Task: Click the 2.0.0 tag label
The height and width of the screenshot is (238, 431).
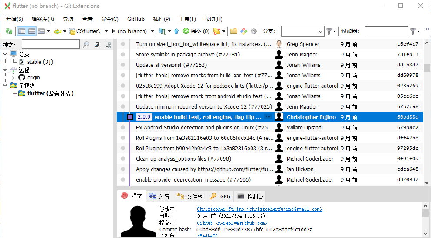Action: (144, 117)
